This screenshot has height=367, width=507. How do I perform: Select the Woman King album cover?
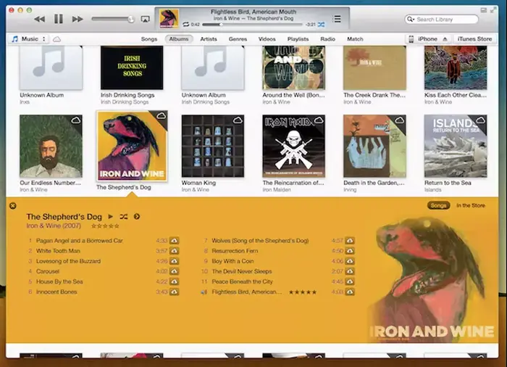[213, 146]
